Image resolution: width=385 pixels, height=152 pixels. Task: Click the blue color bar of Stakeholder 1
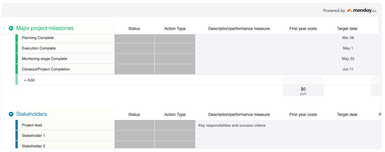(17, 136)
